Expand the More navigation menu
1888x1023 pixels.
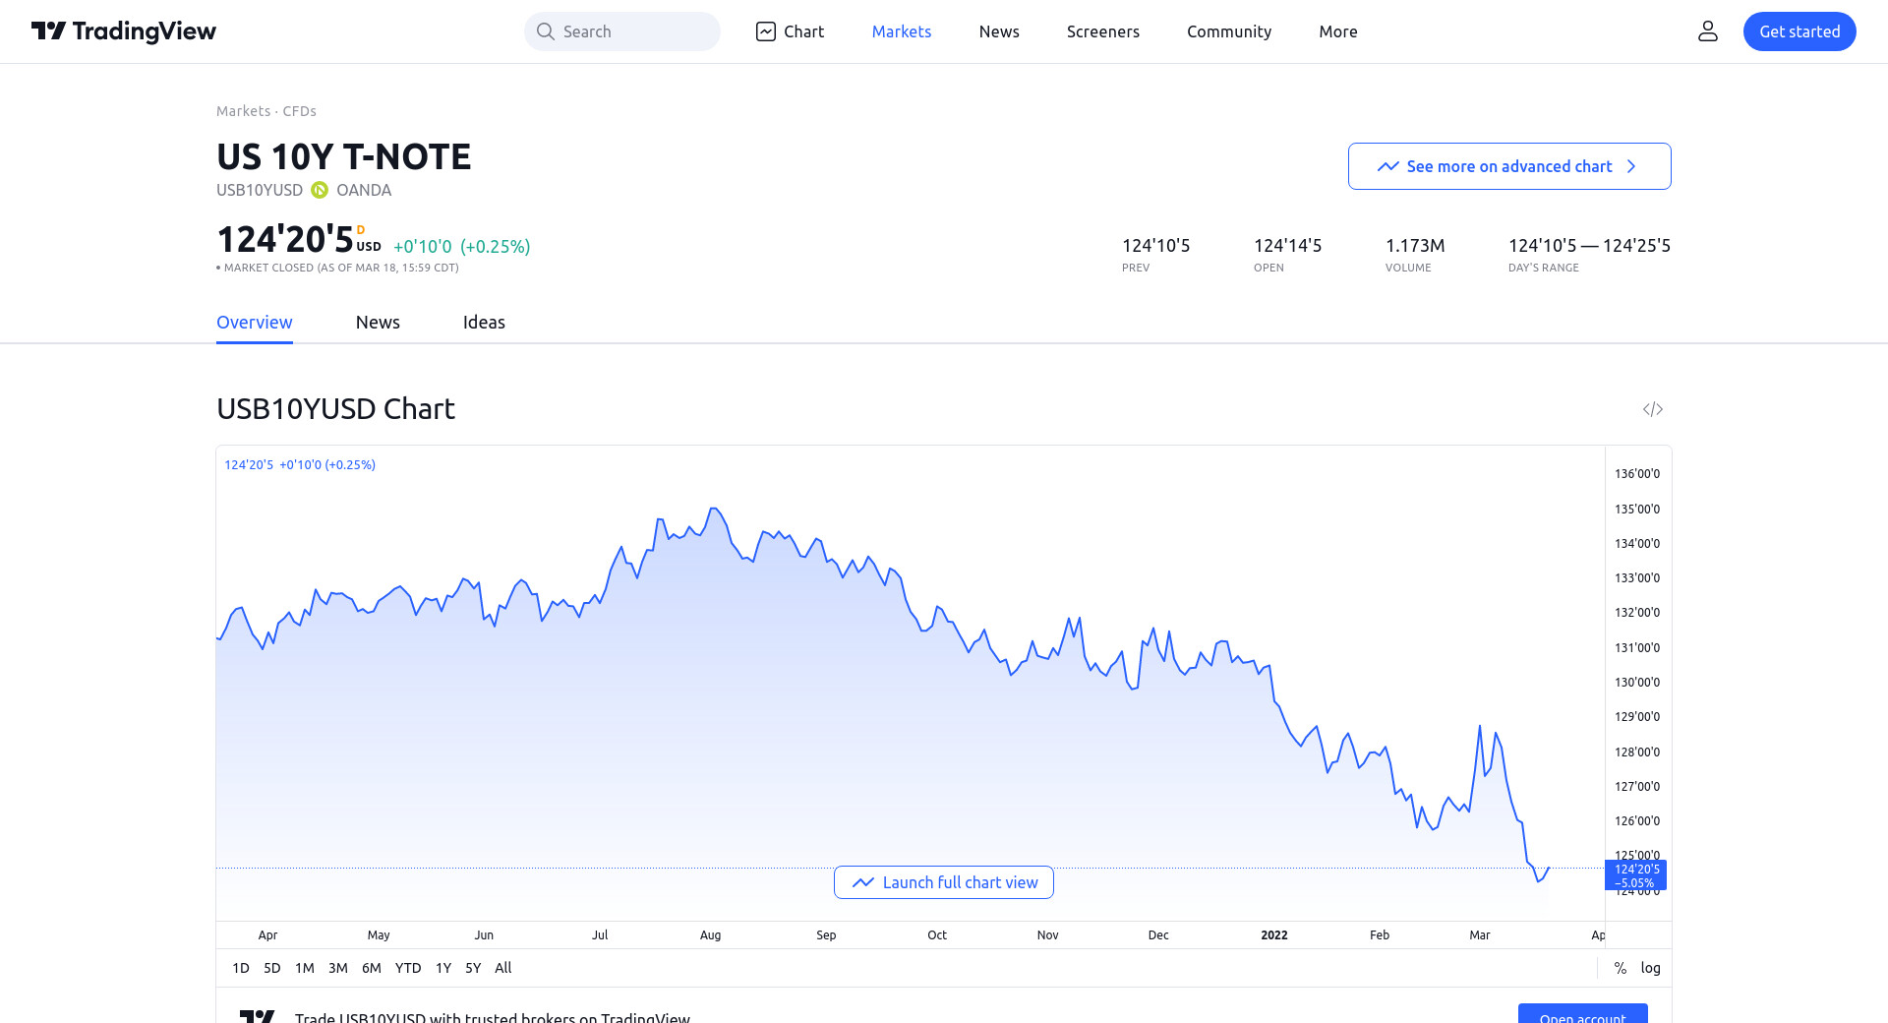pyautogui.click(x=1337, y=31)
